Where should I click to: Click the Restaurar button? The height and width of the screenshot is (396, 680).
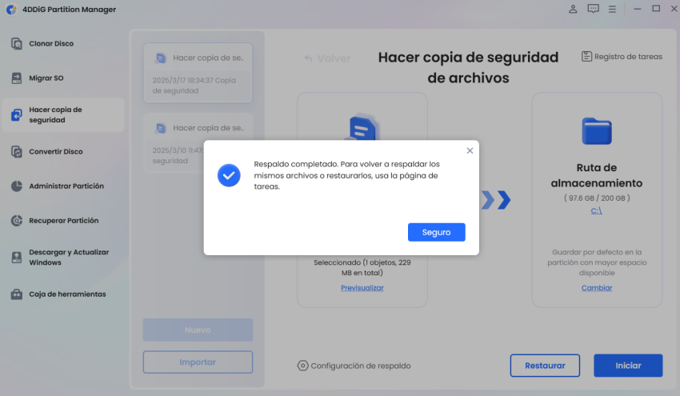(x=545, y=366)
